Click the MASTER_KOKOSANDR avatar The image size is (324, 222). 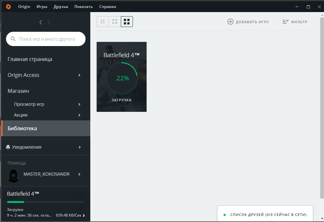click(x=13, y=176)
